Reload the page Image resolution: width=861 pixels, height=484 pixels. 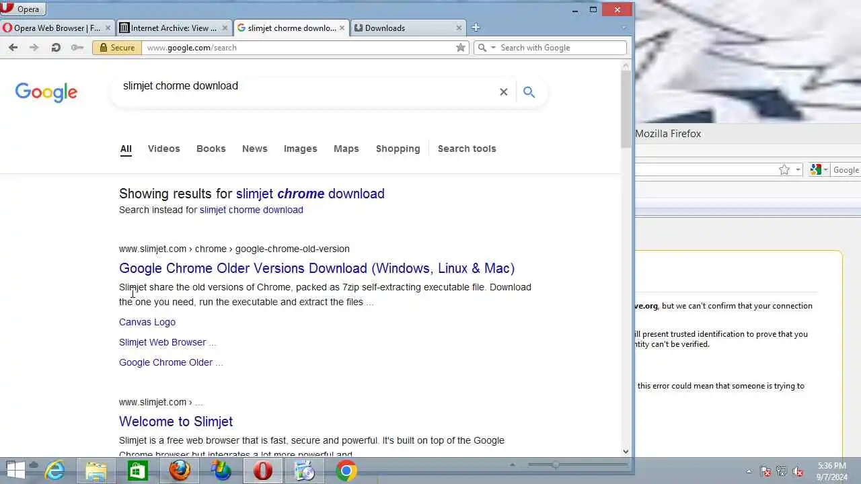[56, 47]
